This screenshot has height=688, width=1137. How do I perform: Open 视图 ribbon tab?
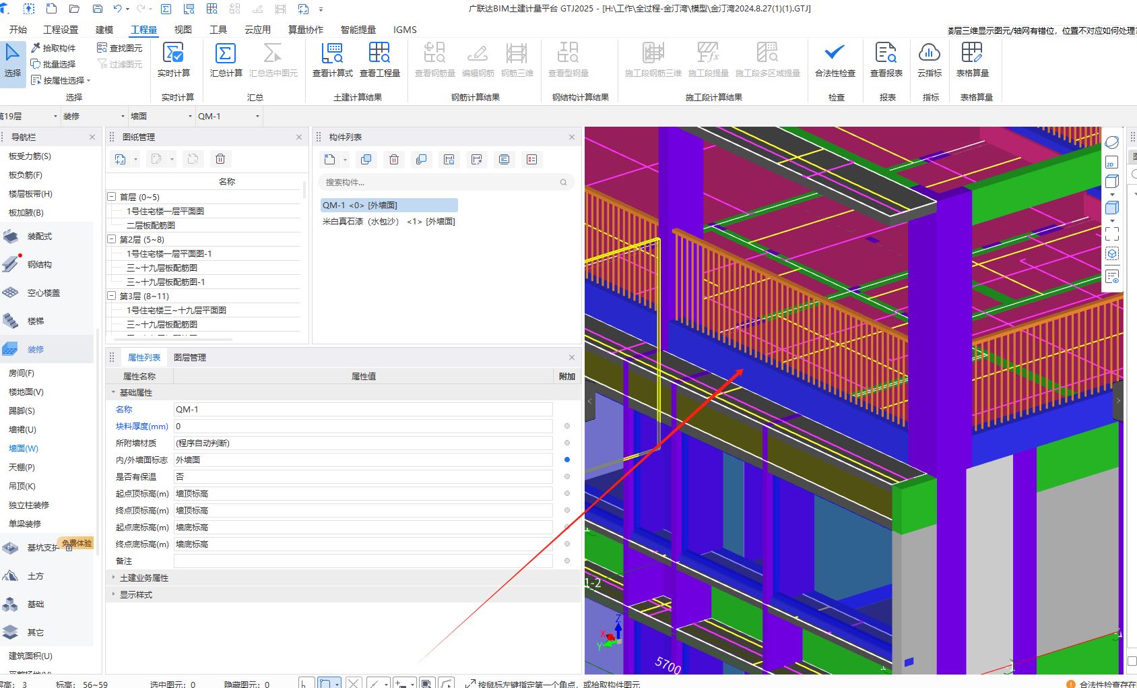183,30
